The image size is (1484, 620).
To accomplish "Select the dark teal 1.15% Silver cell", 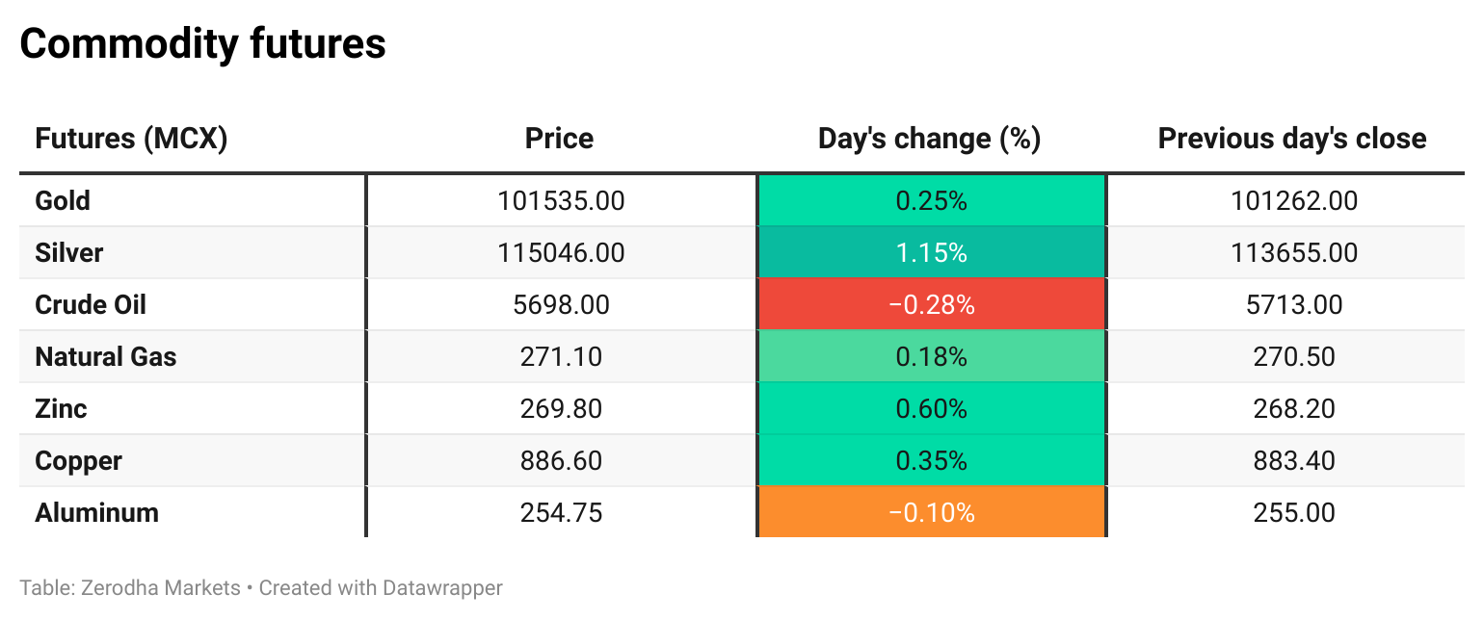I will tap(931, 253).
